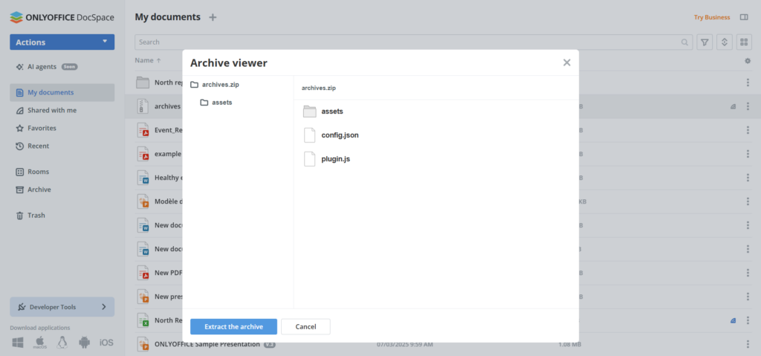Open context menu for North folder row
This screenshot has height=356, width=761.
point(748,82)
